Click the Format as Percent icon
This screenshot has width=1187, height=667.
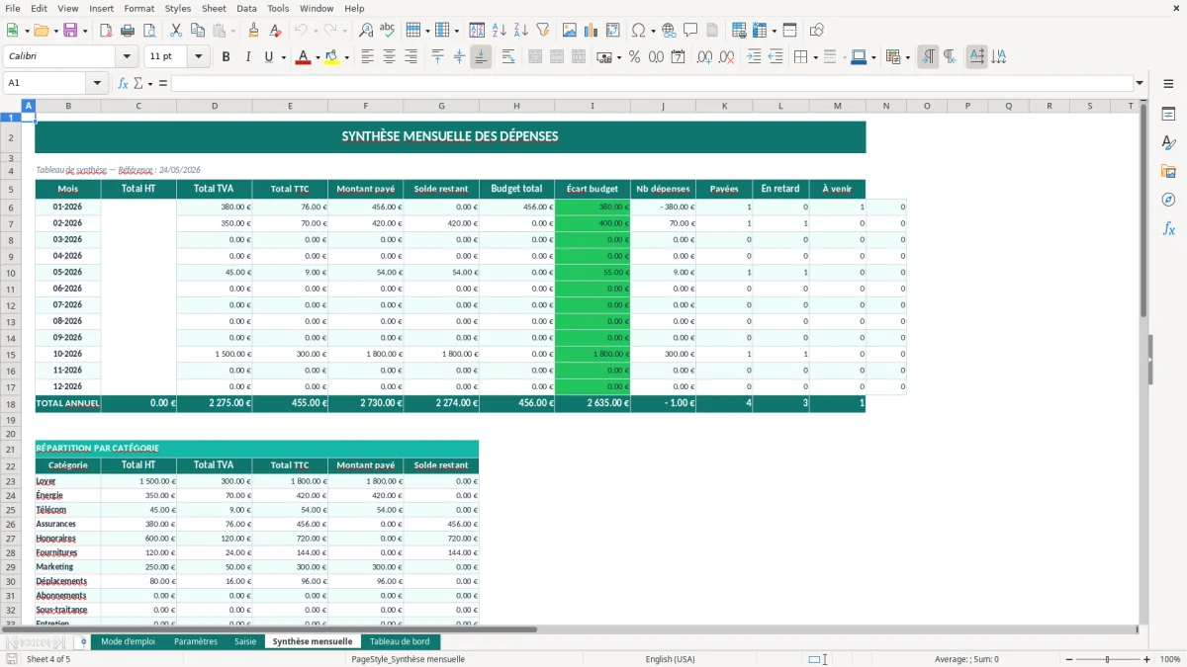click(634, 57)
